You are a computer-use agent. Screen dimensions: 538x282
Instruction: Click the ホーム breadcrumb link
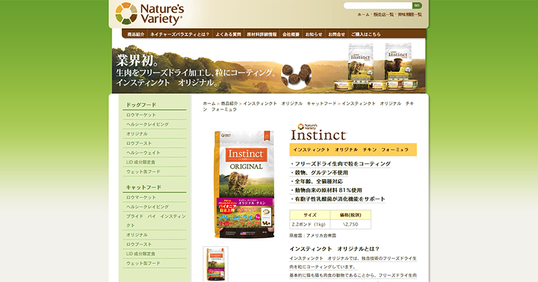pyautogui.click(x=209, y=103)
